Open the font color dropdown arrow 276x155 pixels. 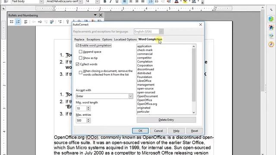tap(181, 1)
